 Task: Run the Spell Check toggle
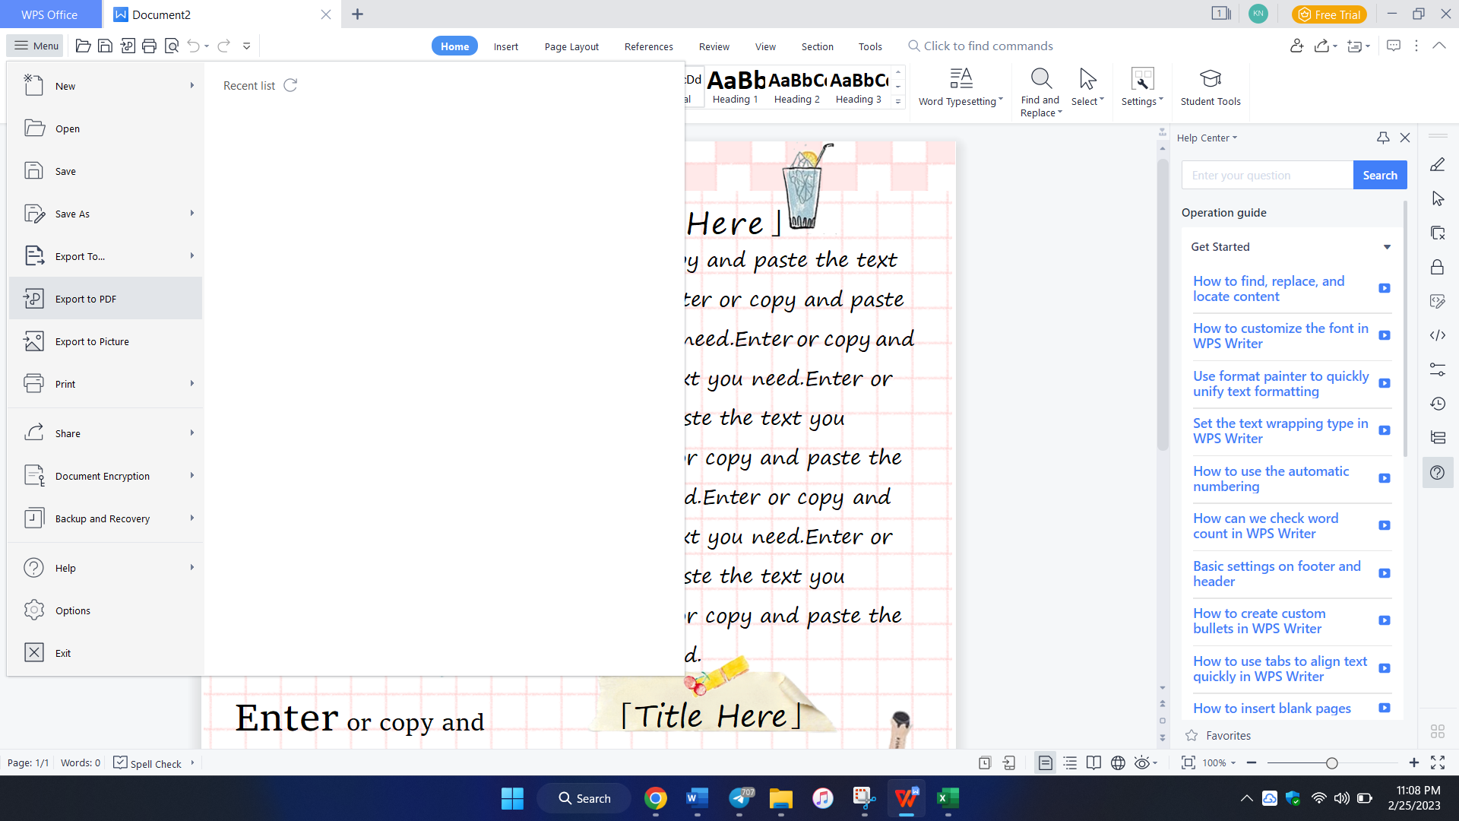click(x=149, y=763)
